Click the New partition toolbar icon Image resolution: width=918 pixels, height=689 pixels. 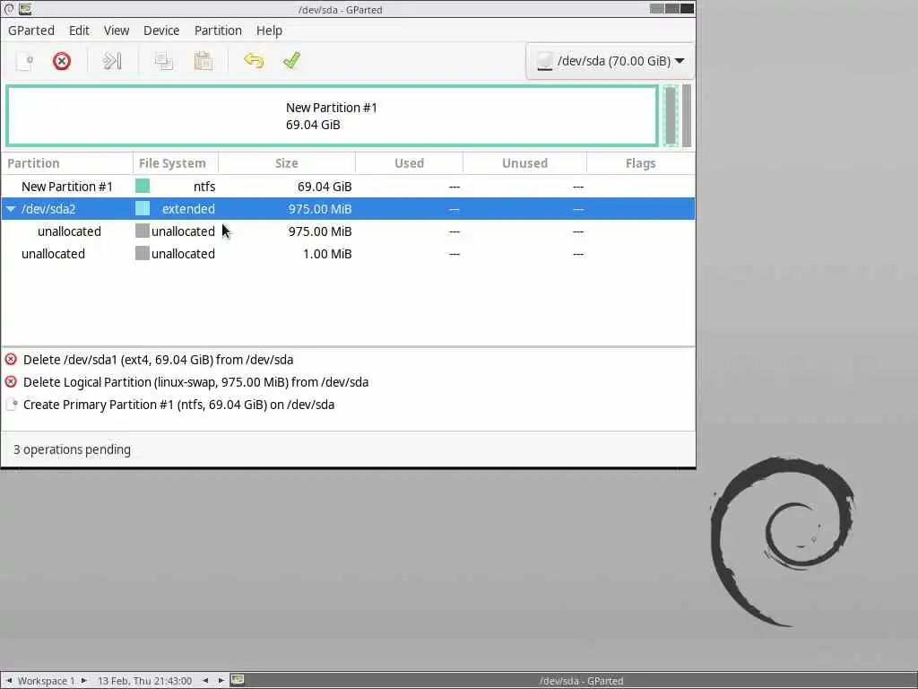click(x=24, y=61)
